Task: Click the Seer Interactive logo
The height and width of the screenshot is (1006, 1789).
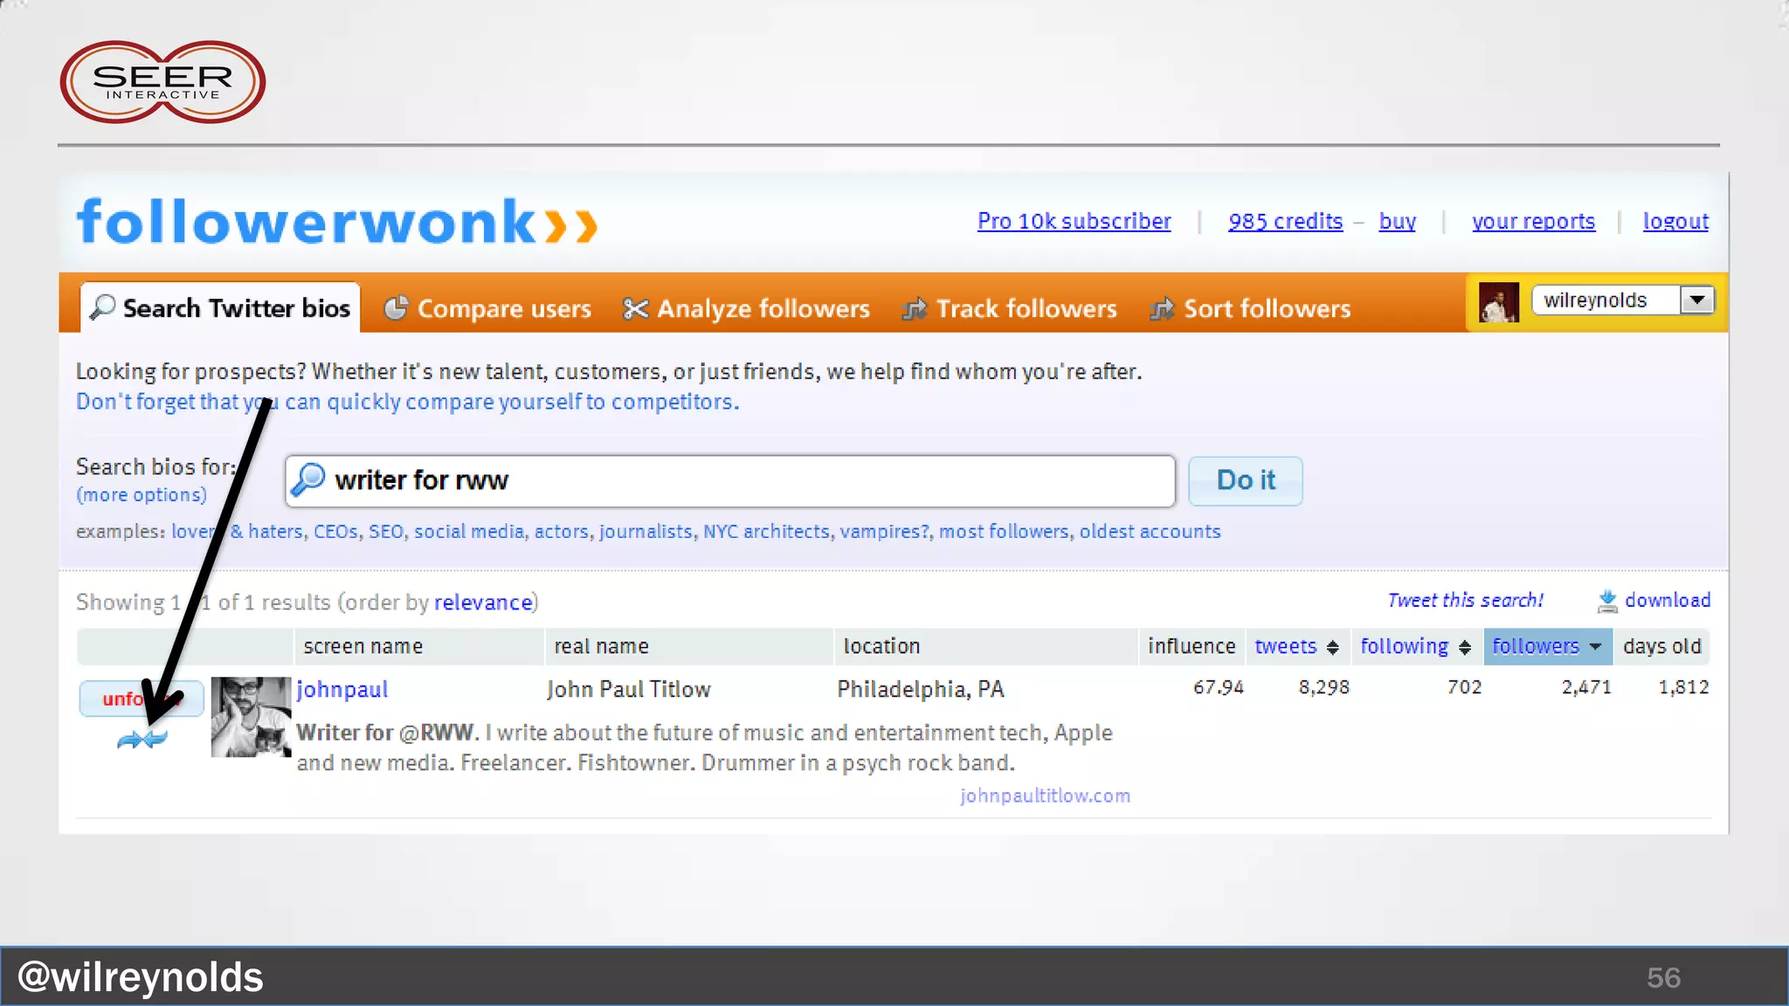Action: click(162, 82)
